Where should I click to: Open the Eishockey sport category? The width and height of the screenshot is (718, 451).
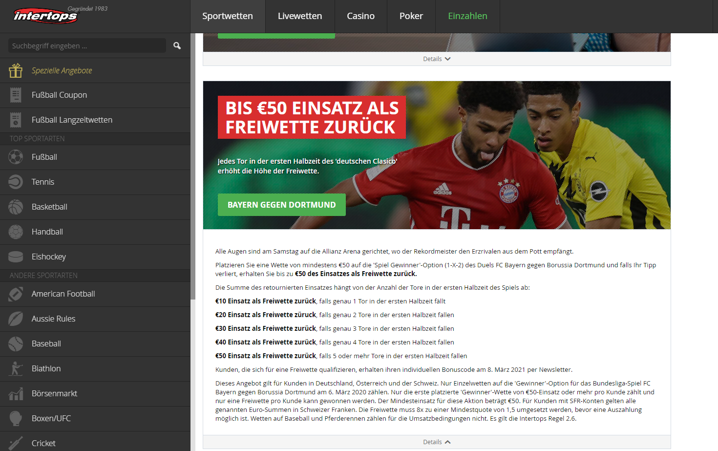coord(95,257)
